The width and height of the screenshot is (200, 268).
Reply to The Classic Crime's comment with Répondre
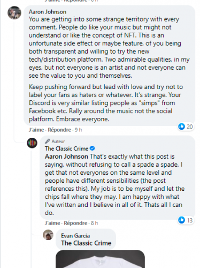[75, 223]
